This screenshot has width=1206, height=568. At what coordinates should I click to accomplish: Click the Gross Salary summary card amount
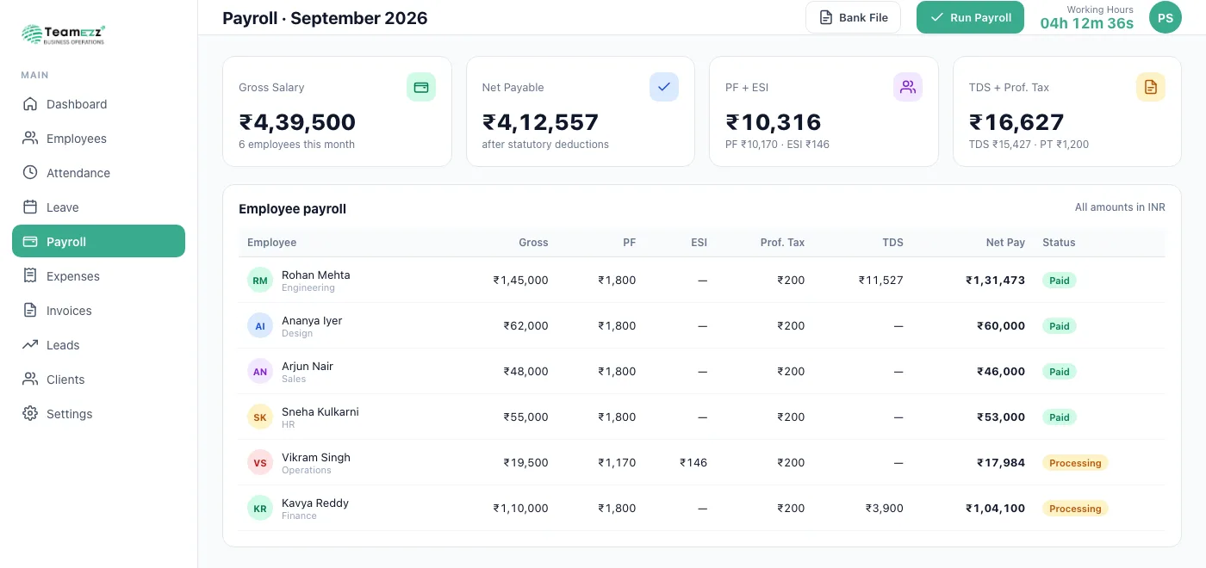tap(297, 122)
